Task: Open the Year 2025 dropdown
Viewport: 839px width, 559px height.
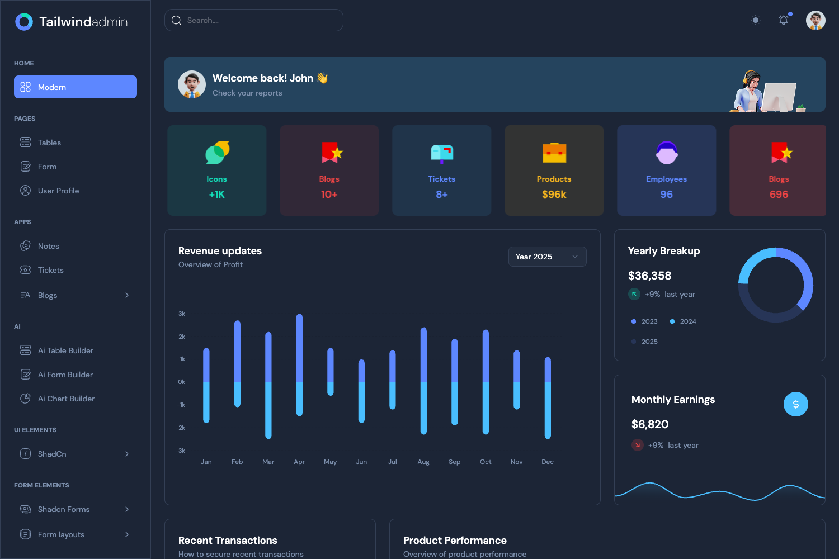Action: pyautogui.click(x=548, y=257)
